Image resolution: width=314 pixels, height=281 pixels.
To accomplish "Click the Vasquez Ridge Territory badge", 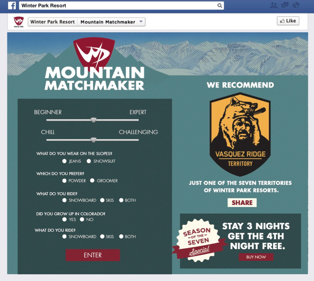I will [240, 134].
